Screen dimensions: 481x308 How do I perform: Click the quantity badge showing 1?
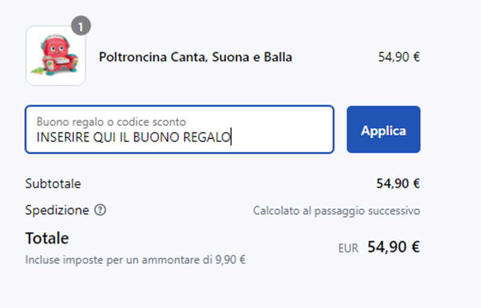click(x=81, y=26)
